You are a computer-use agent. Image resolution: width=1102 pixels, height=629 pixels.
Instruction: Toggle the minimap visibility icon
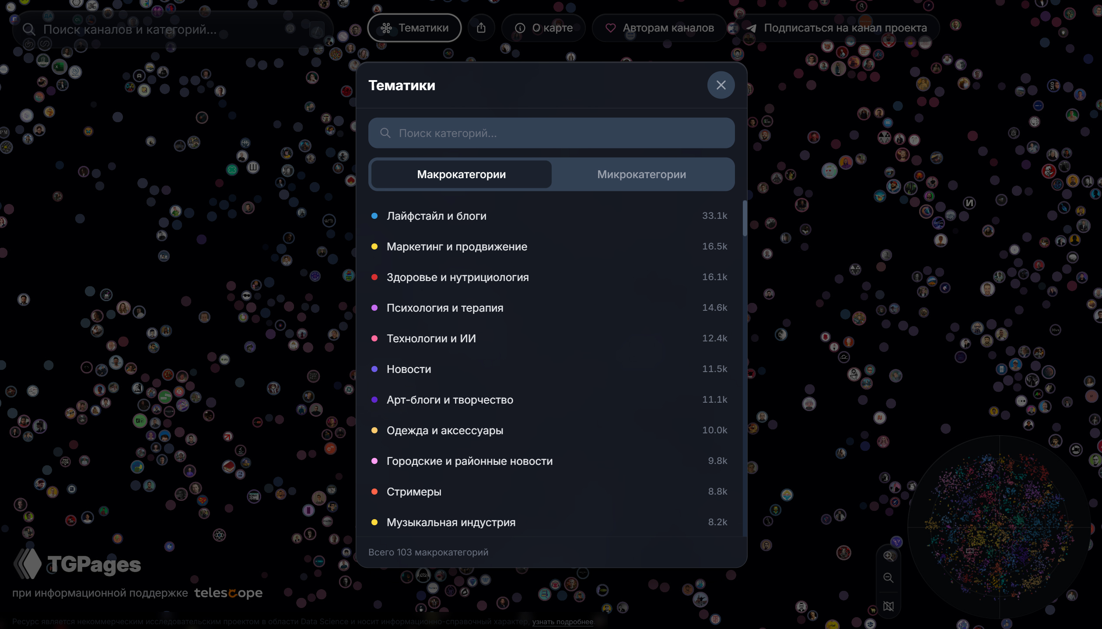(x=888, y=606)
